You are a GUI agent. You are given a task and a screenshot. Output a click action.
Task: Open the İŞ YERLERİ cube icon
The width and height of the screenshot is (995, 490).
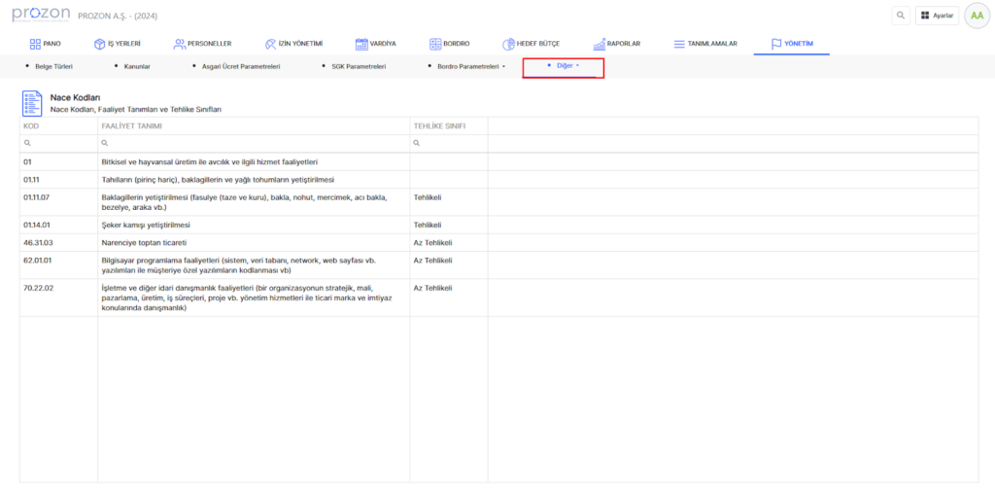[x=99, y=44]
